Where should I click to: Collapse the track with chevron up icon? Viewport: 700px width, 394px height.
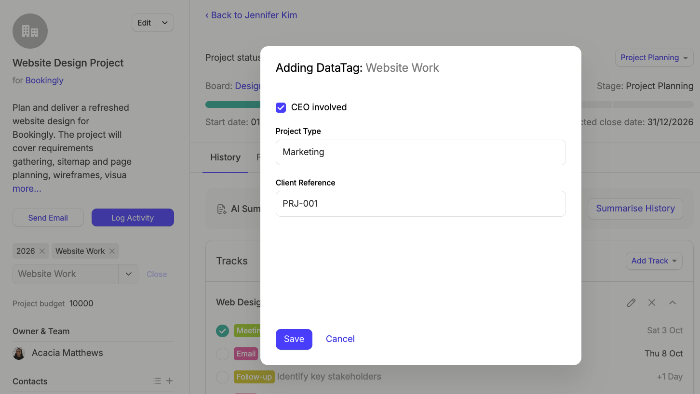673,302
